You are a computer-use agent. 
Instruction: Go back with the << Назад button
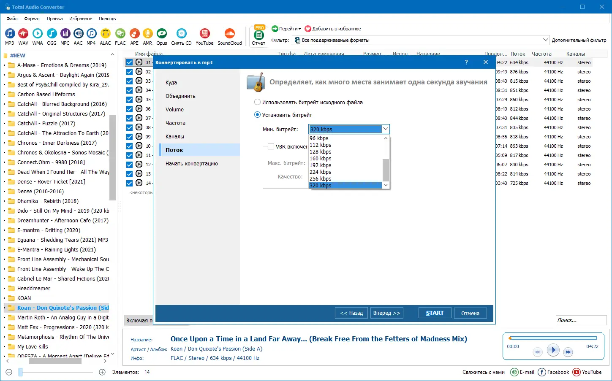(351, 313)
